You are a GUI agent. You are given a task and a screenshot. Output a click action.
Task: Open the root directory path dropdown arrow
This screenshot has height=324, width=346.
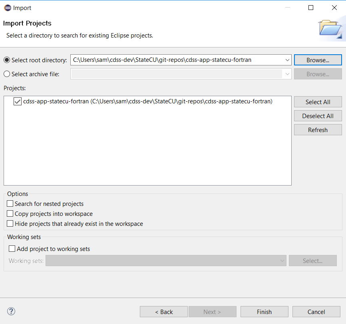point(287,60)
